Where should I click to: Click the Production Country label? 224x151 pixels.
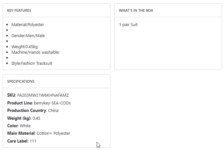coord(26,111)
